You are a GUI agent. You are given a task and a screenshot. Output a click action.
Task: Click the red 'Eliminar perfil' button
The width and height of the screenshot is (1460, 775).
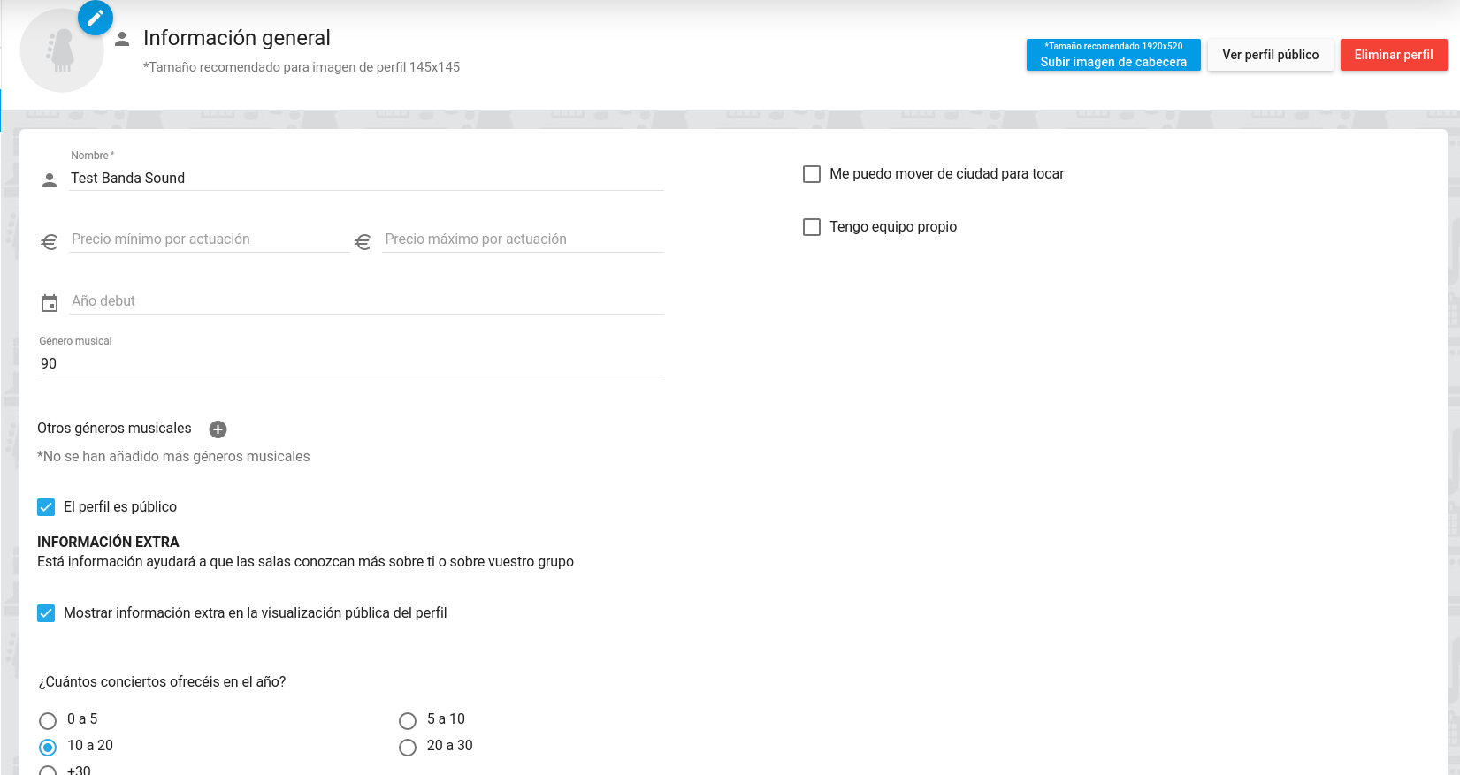tap(1393, 55)
